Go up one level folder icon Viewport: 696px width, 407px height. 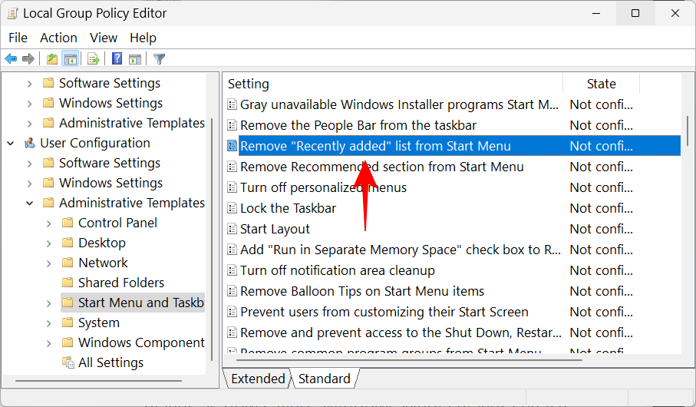[52, 58]
